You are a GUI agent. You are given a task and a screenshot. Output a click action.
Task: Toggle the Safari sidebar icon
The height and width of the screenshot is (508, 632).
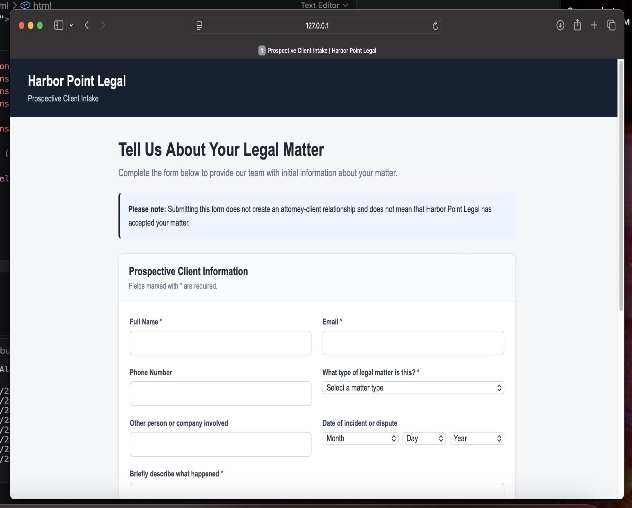click(x=59, y=25)
